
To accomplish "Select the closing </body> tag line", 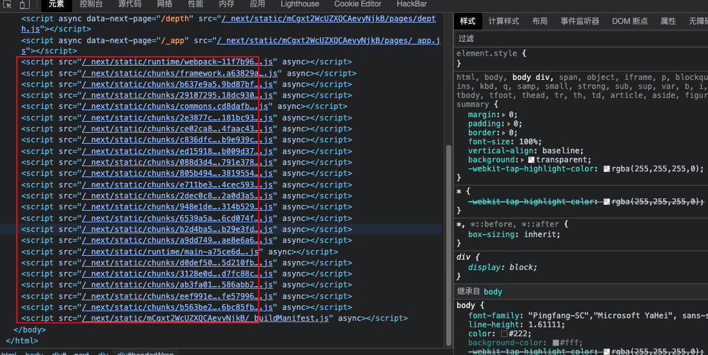I will tap(30, 329).
